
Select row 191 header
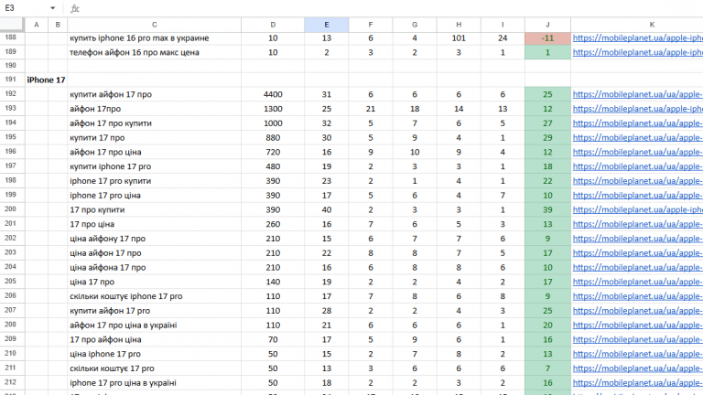[10, 80]
